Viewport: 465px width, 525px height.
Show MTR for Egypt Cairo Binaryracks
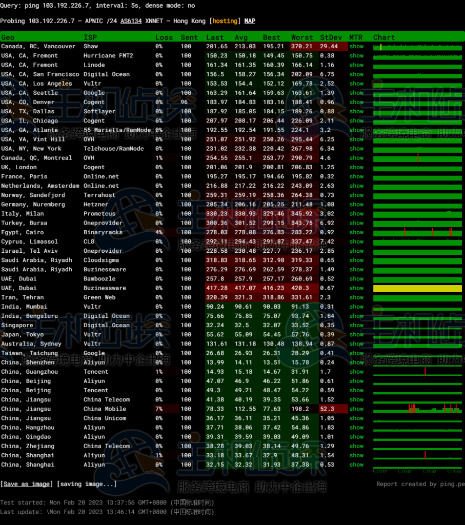356,232
